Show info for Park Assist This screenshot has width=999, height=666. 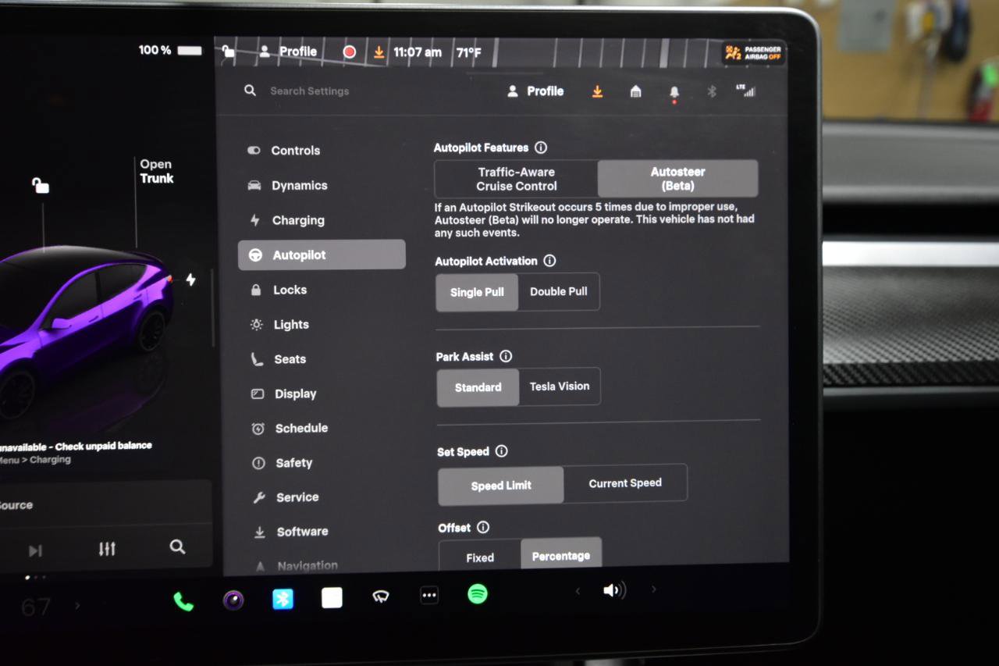click(506, 356)
